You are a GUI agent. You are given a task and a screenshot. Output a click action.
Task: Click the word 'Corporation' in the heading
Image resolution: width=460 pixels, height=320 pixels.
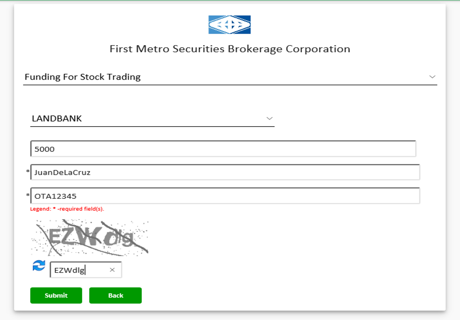click(318, 49)
